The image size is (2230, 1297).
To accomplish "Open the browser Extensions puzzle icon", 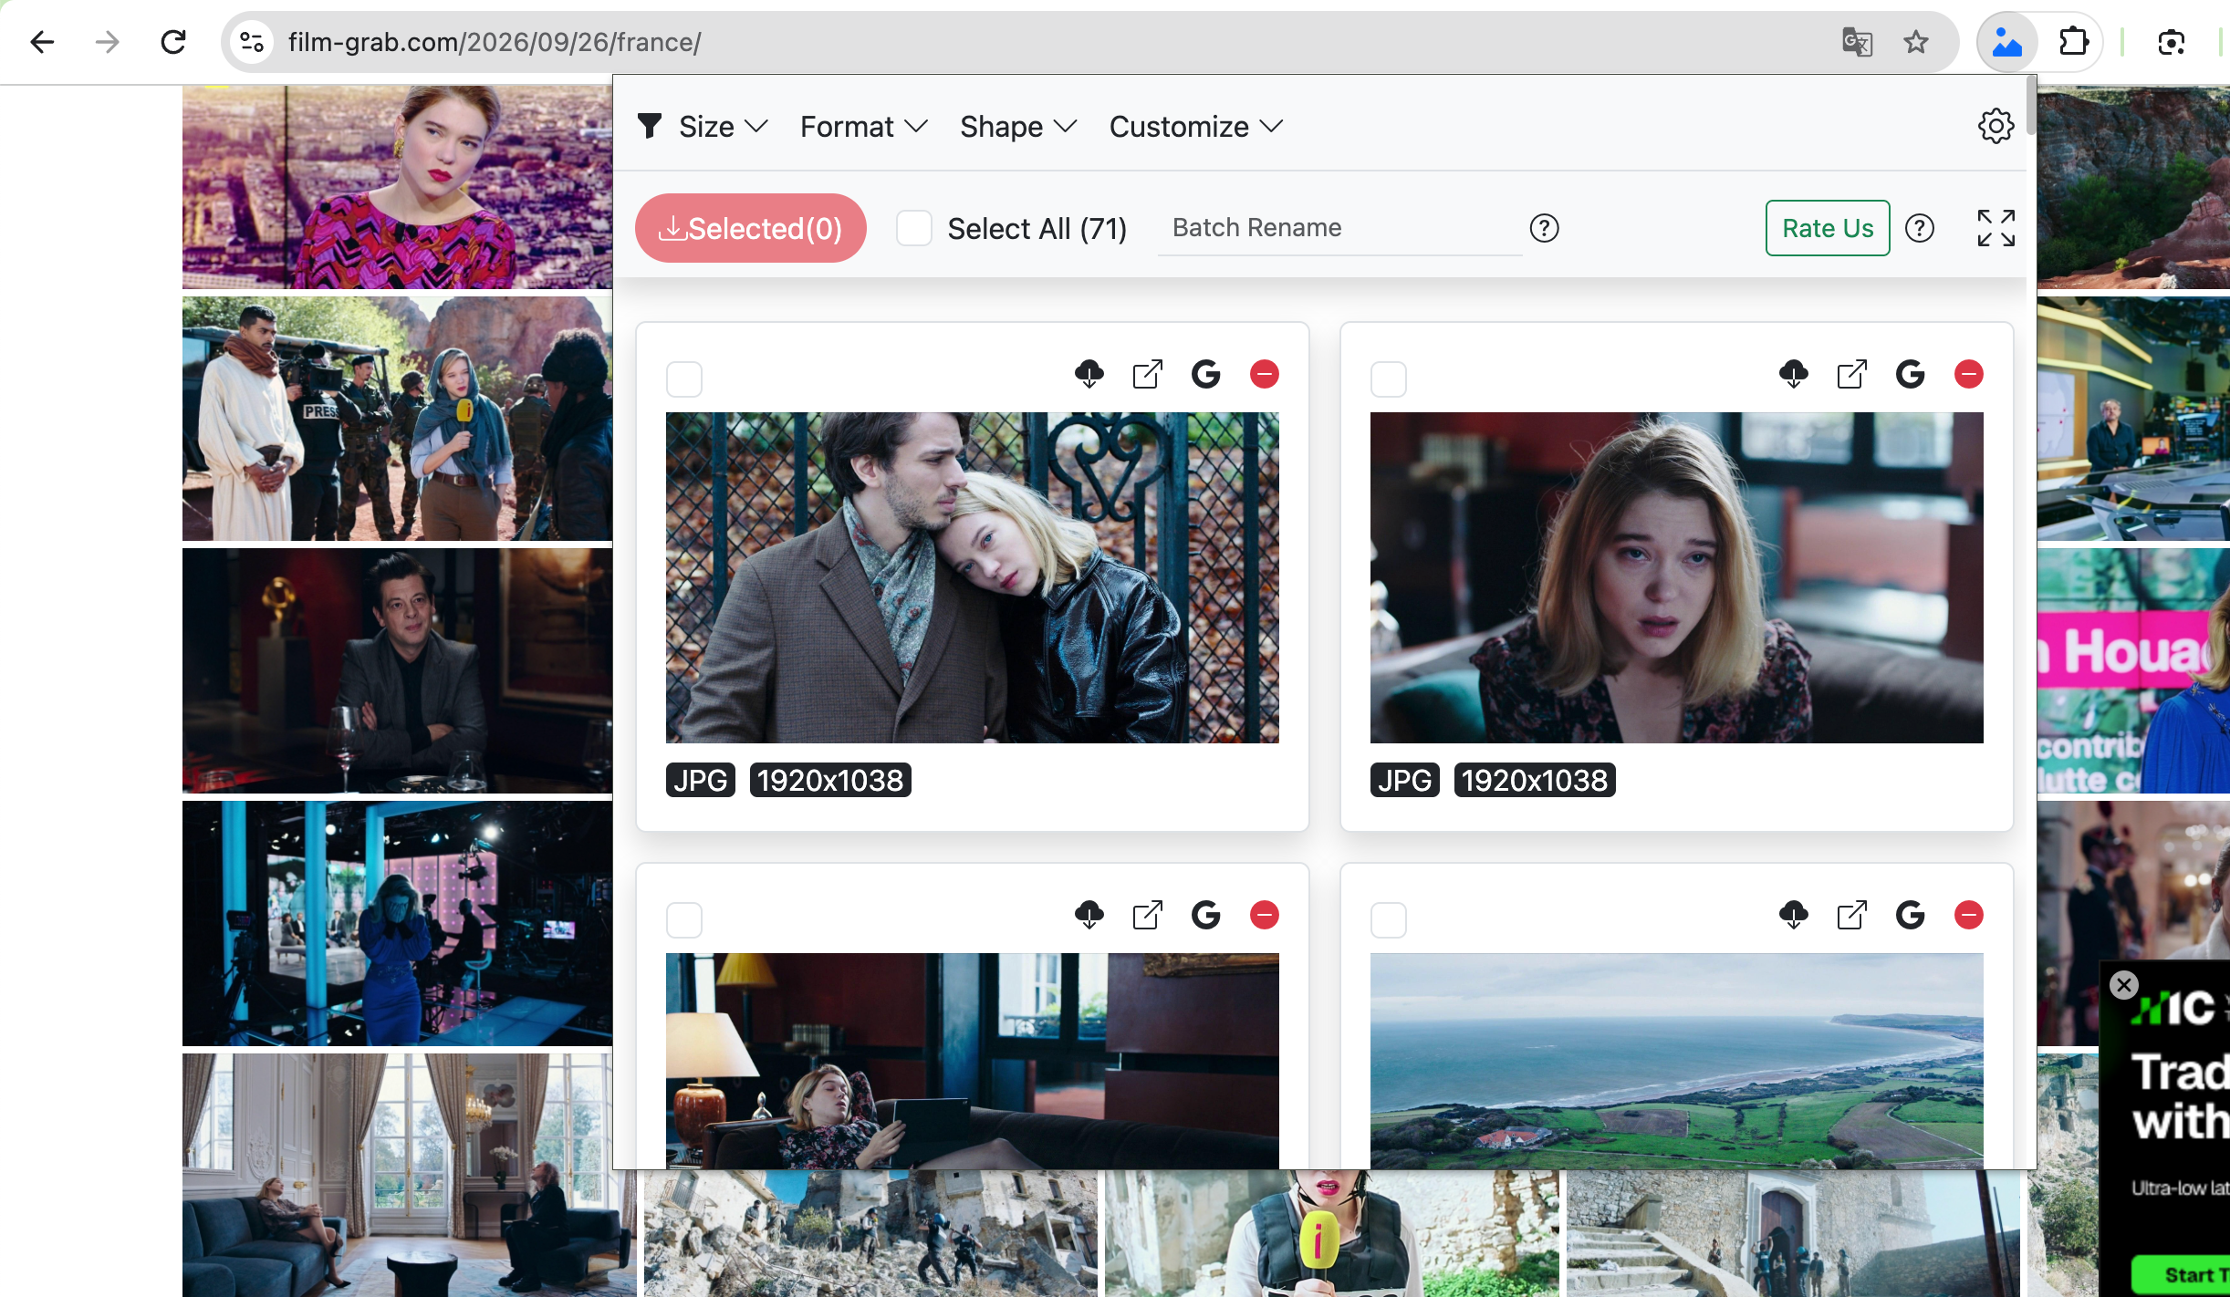I will 2073,42.
